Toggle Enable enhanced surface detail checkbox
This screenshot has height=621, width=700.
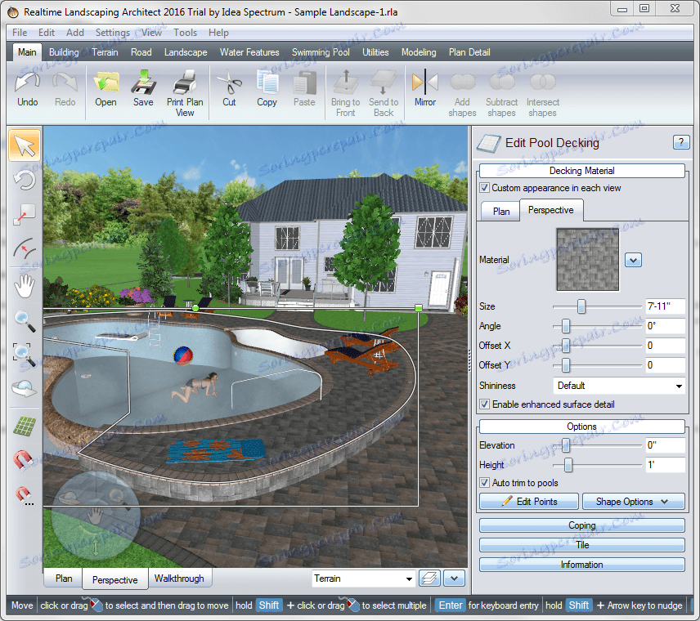coord(484,404)
